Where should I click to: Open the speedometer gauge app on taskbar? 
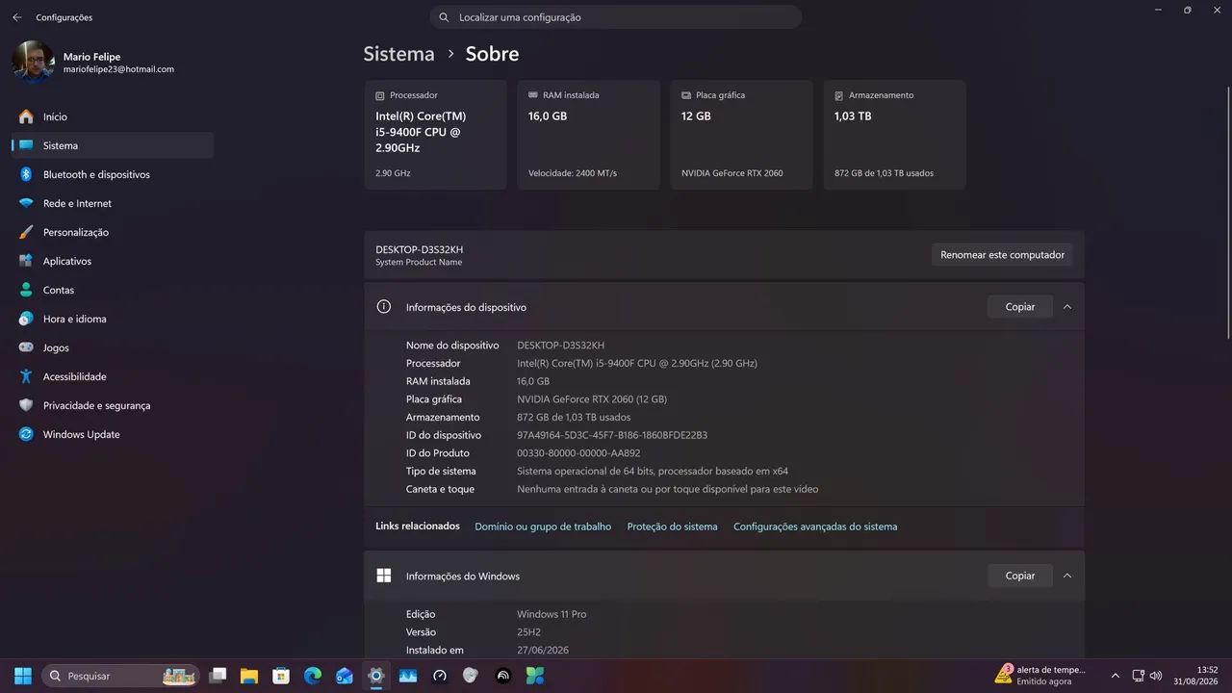pyautogui.click(x=440, y=676)
